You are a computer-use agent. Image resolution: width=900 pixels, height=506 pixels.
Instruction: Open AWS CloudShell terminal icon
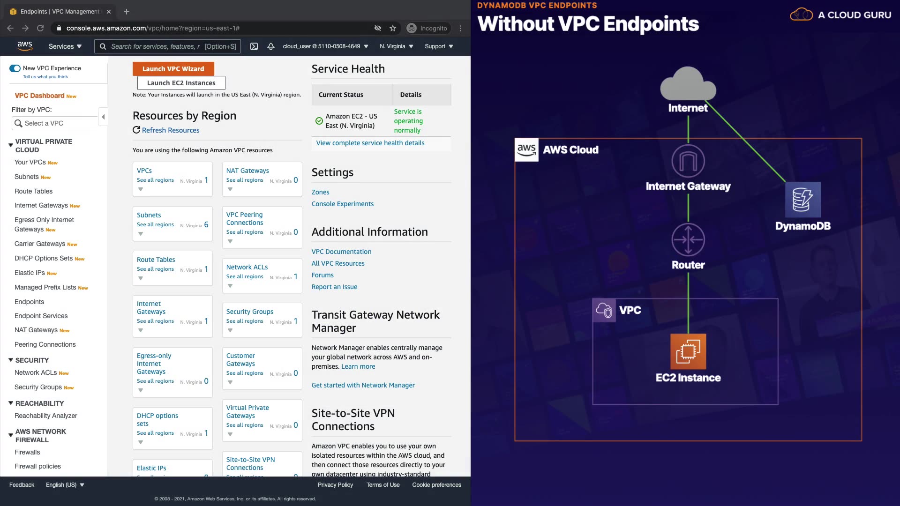coord(254,46)
